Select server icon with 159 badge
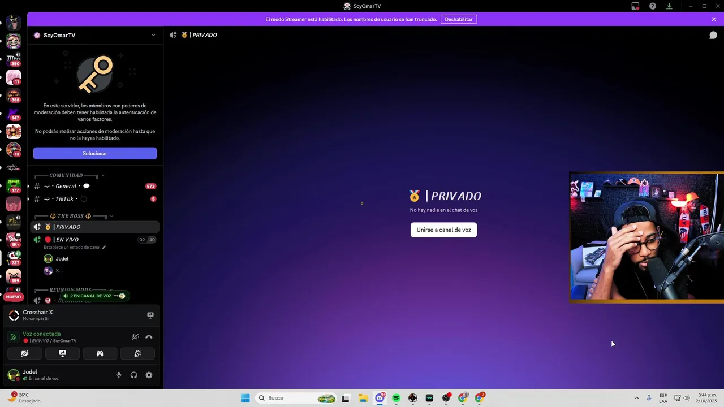This screenshot has height=407, width=724. click(x=14, y=276)
